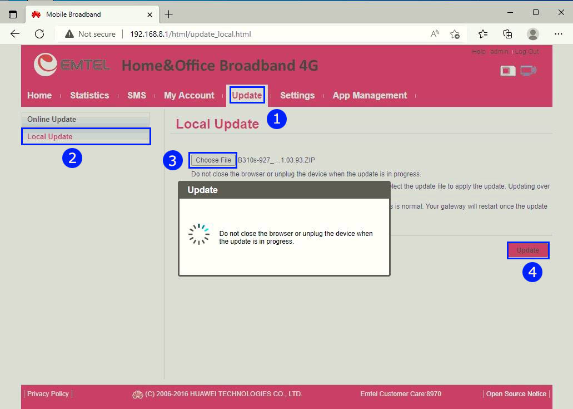The width and height of the screenshot is (573, 409).
Task: Click the spinning progress indicator
Action: pyautogui.click(x=199, y=234)
